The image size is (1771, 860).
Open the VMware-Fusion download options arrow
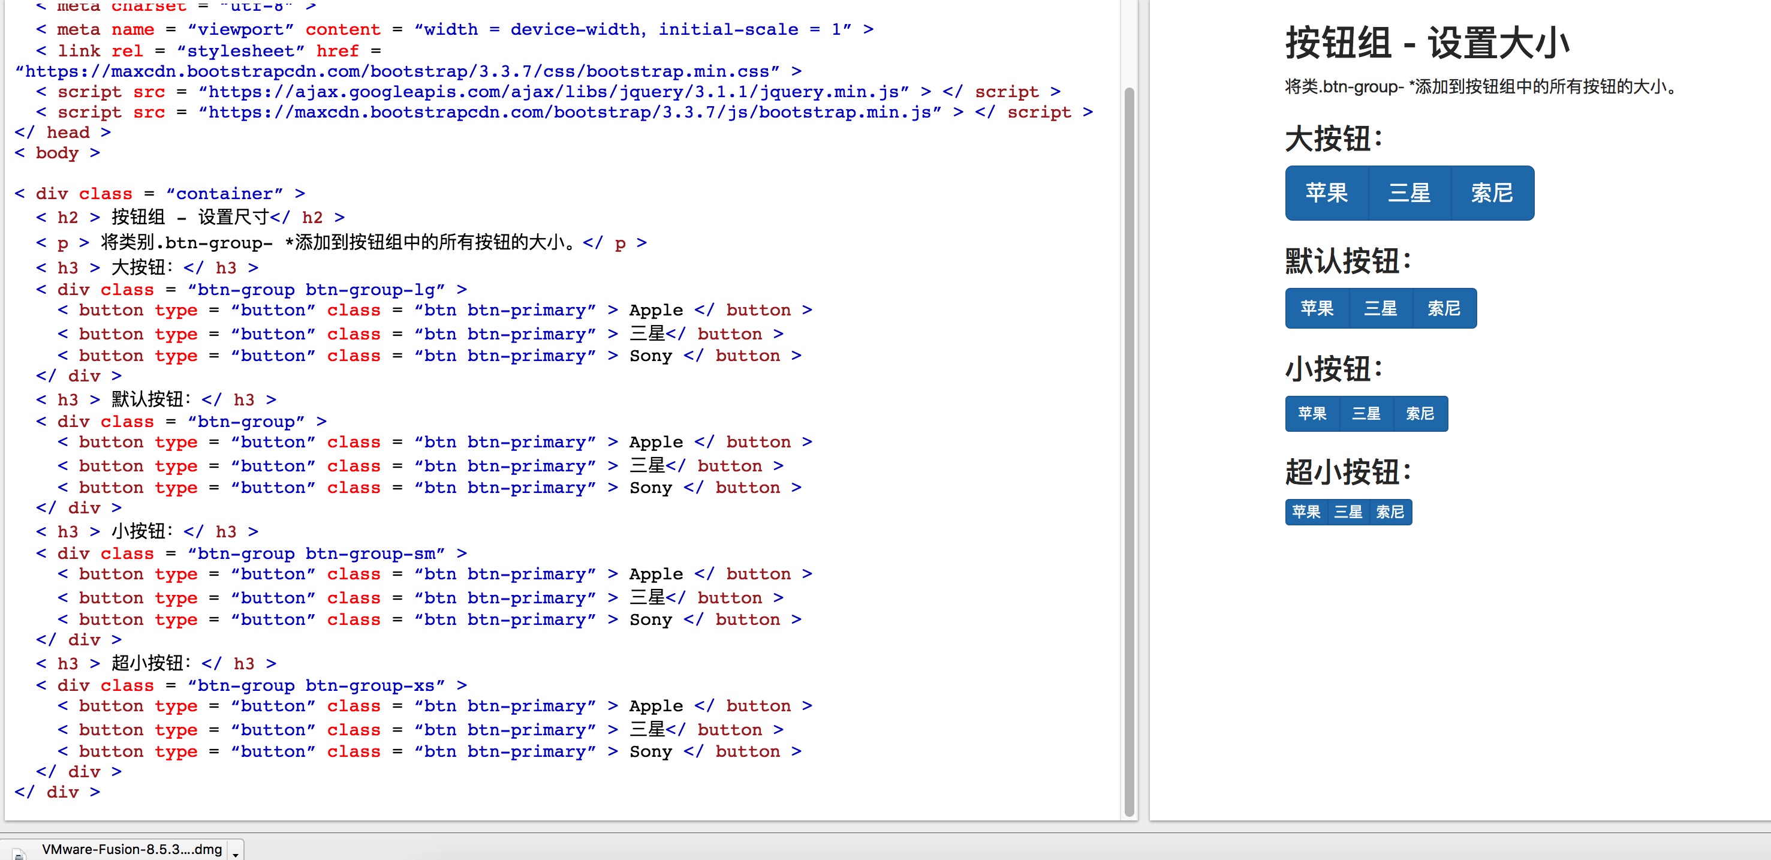[235, 852]
